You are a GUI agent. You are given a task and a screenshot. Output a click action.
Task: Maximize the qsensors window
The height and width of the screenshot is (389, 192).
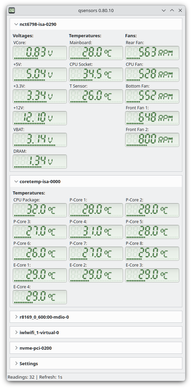click(x=172, y=10)
